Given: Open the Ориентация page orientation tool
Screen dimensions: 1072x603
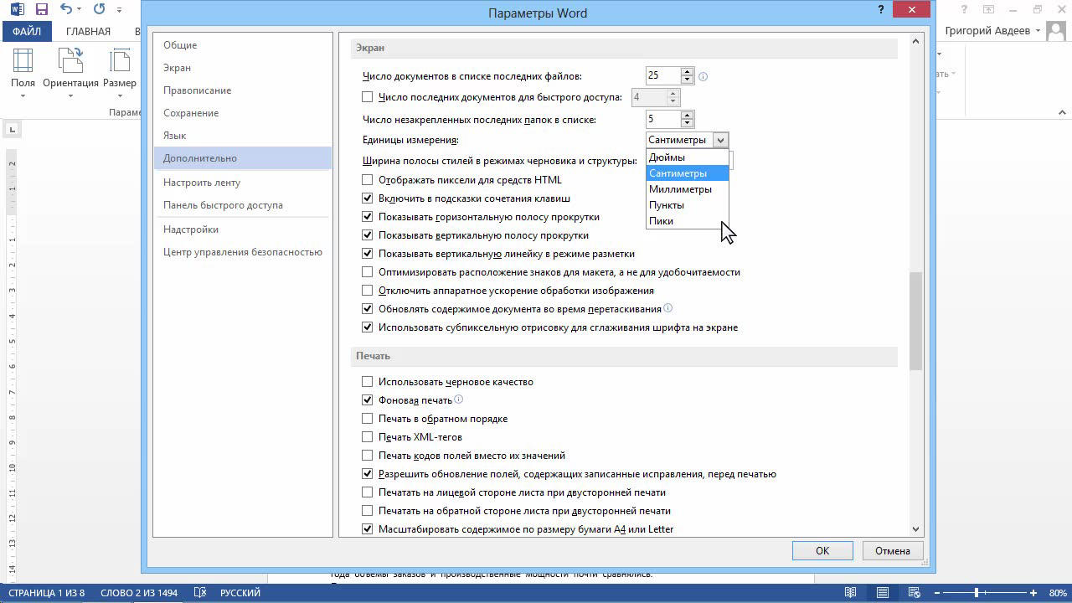Looking at the screenshot, I should (x=71, y=73).
